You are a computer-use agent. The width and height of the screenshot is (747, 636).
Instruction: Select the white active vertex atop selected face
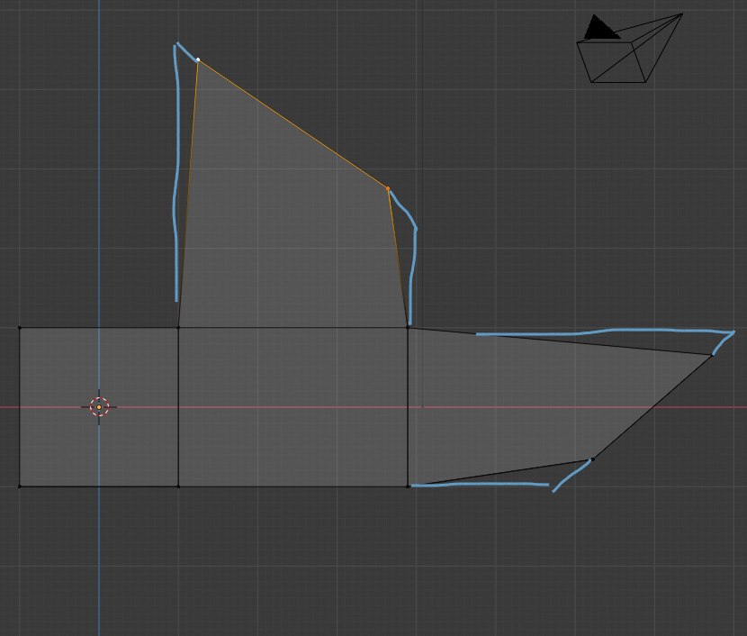[198, 60]
